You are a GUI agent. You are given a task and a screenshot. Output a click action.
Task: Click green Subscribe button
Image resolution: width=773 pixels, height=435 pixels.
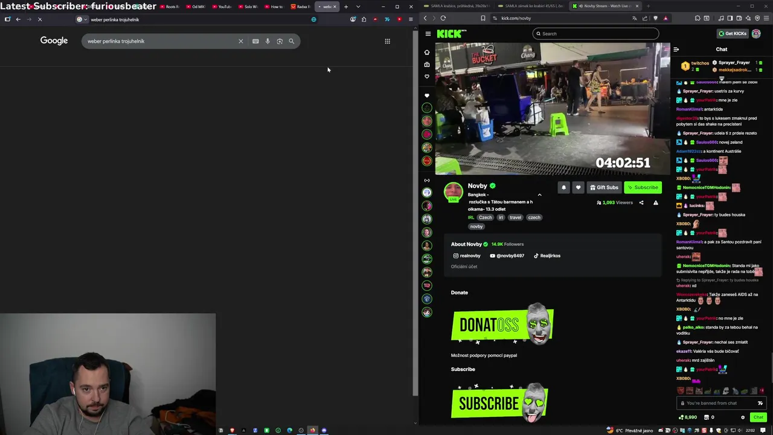click(643, 187)
